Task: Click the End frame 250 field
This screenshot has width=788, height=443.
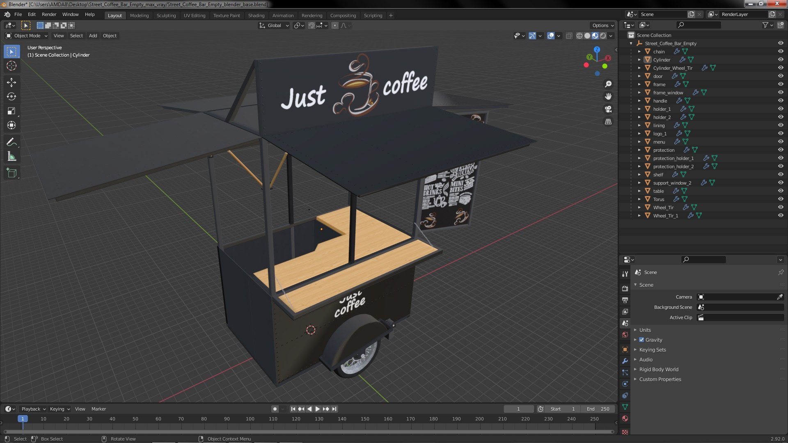Action: [x=598, y=409]
